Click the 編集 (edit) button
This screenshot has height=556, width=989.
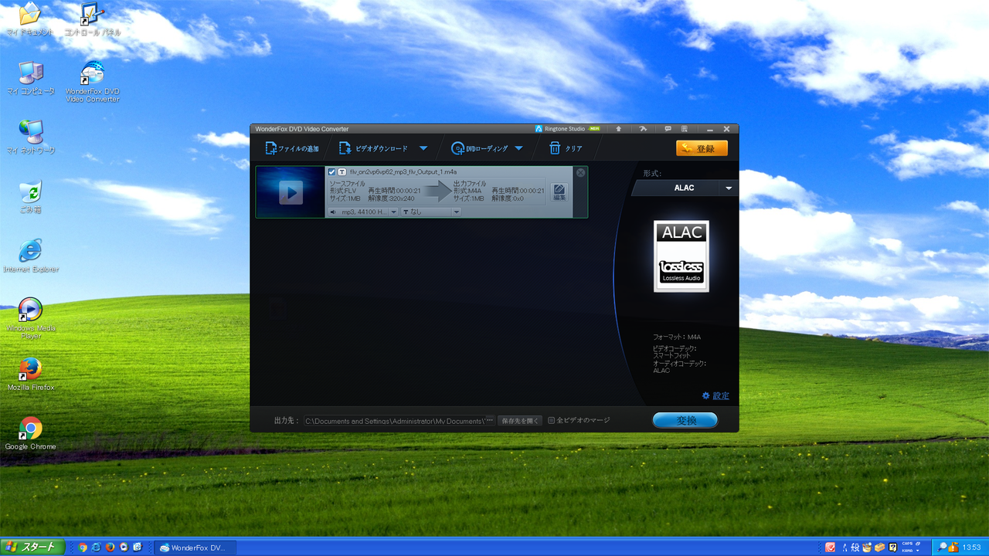(559, 192)
